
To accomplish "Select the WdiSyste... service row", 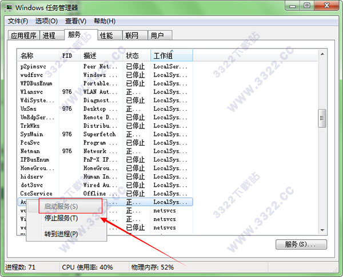I will [x=105, y=101].
